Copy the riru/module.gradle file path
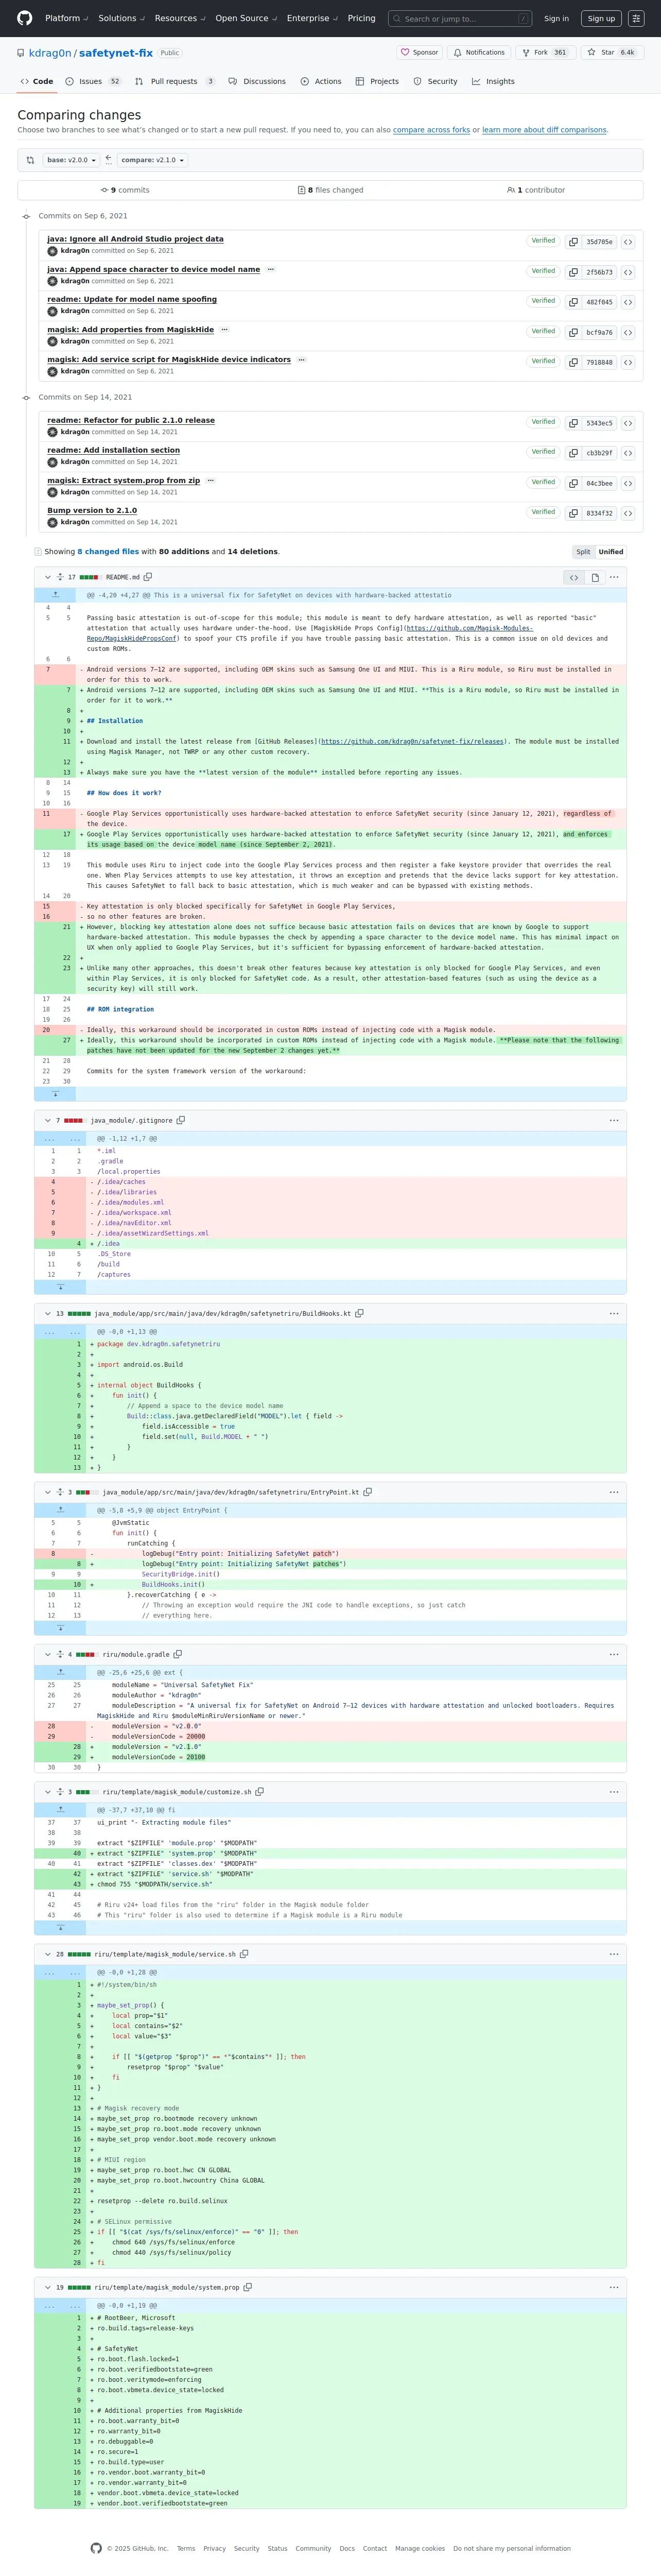 point(178,1654)
